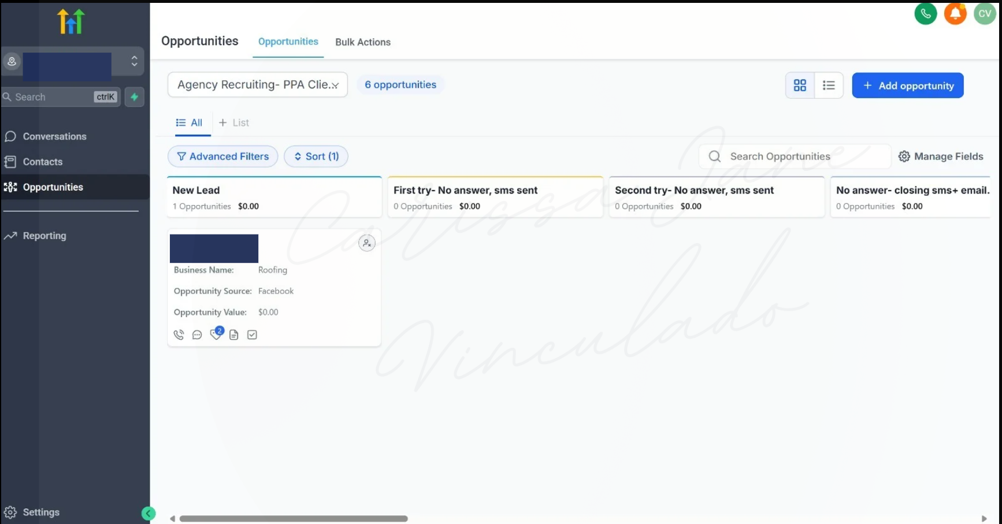The image size is (1002, 524).
Task: Click the Contacts address book icon
Action: point(10,162)
